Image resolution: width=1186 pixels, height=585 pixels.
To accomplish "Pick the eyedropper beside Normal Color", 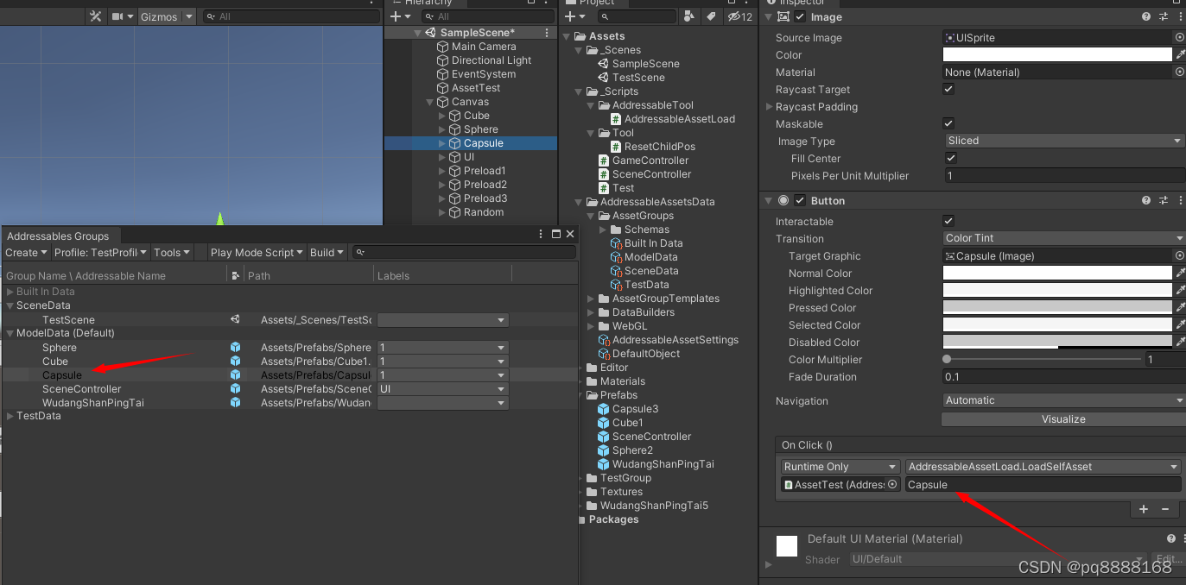I will point(1180,273).
